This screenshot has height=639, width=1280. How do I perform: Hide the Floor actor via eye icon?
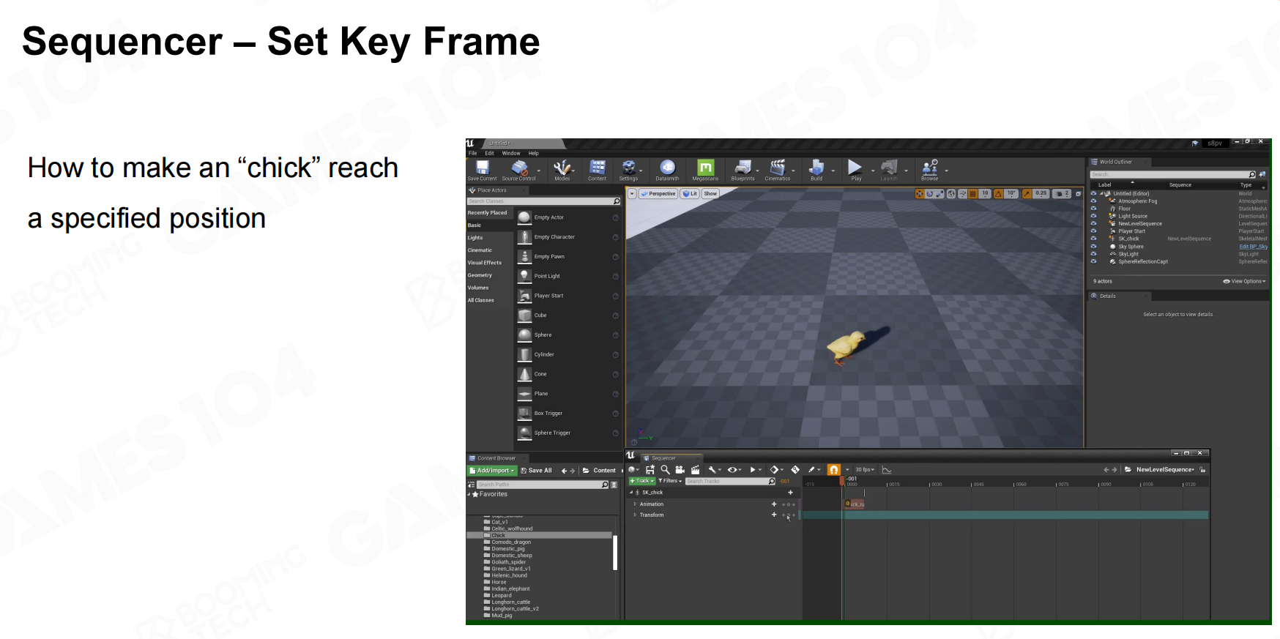click(x=1093, y=209)
